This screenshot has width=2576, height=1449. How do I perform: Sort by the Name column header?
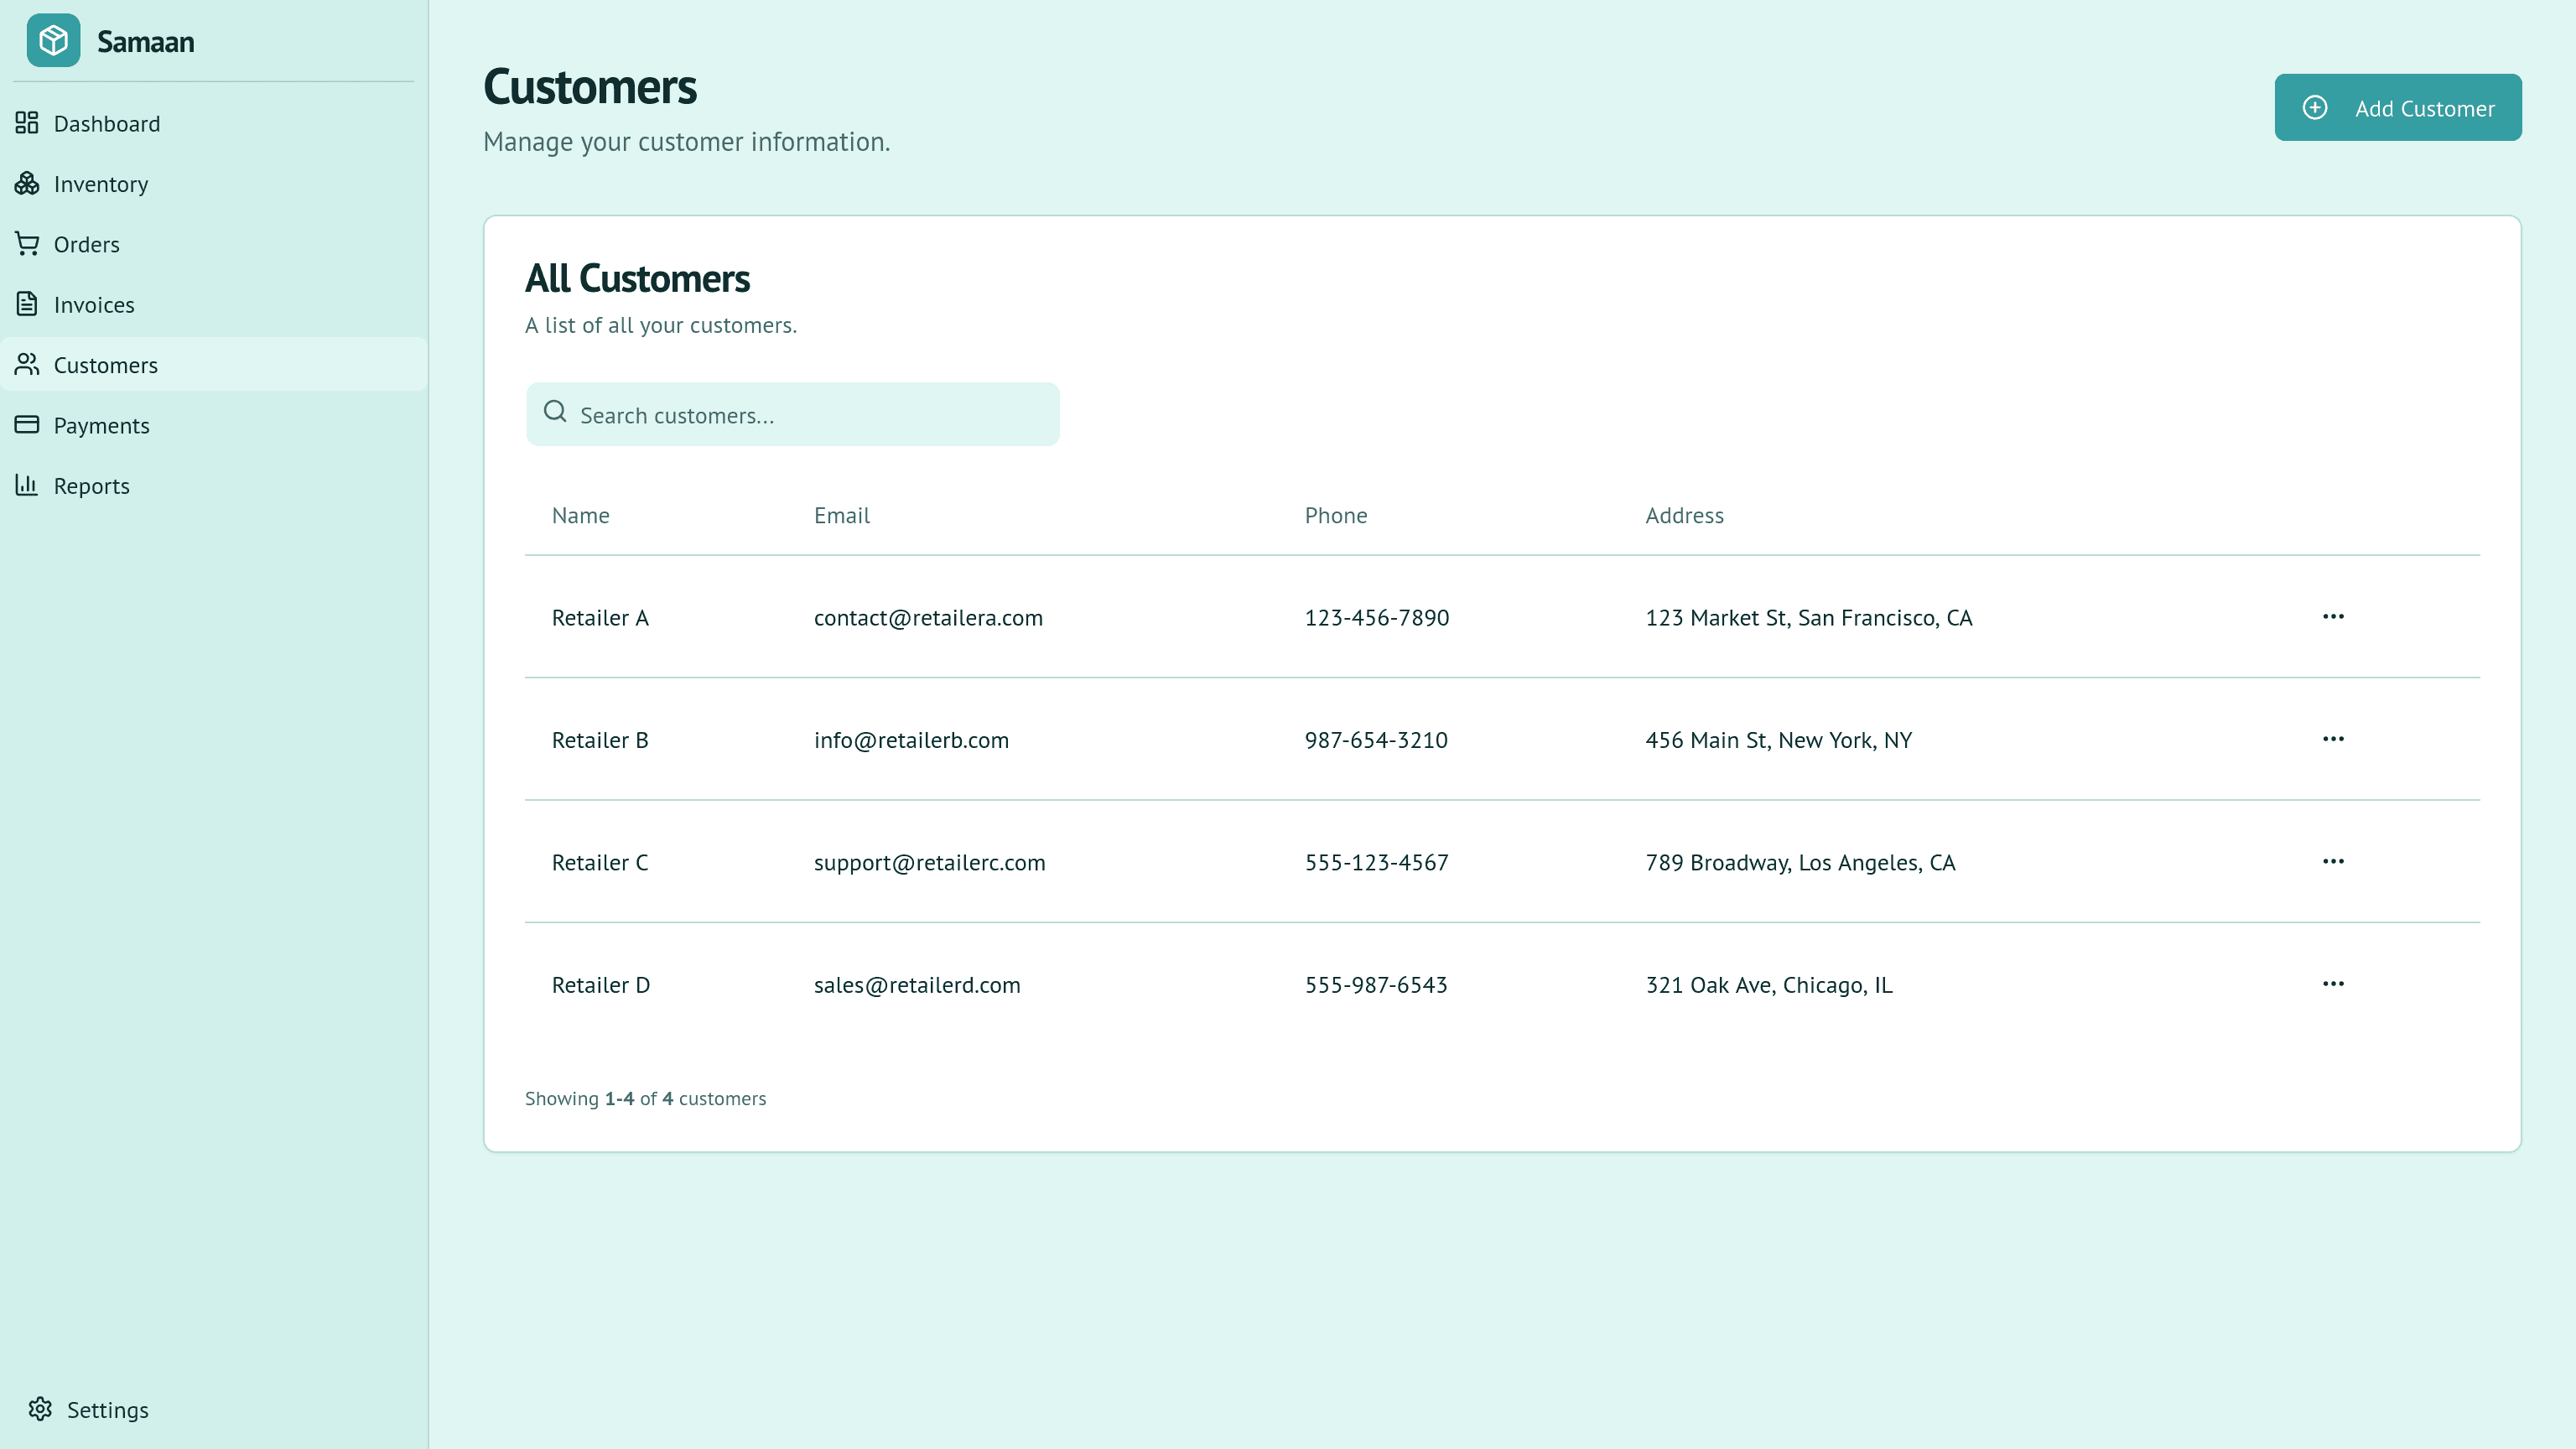580,515
